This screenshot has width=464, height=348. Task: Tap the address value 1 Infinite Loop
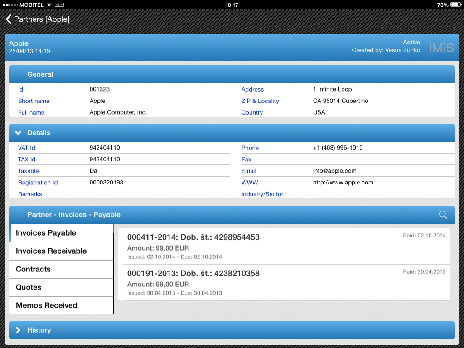(332, 89)
